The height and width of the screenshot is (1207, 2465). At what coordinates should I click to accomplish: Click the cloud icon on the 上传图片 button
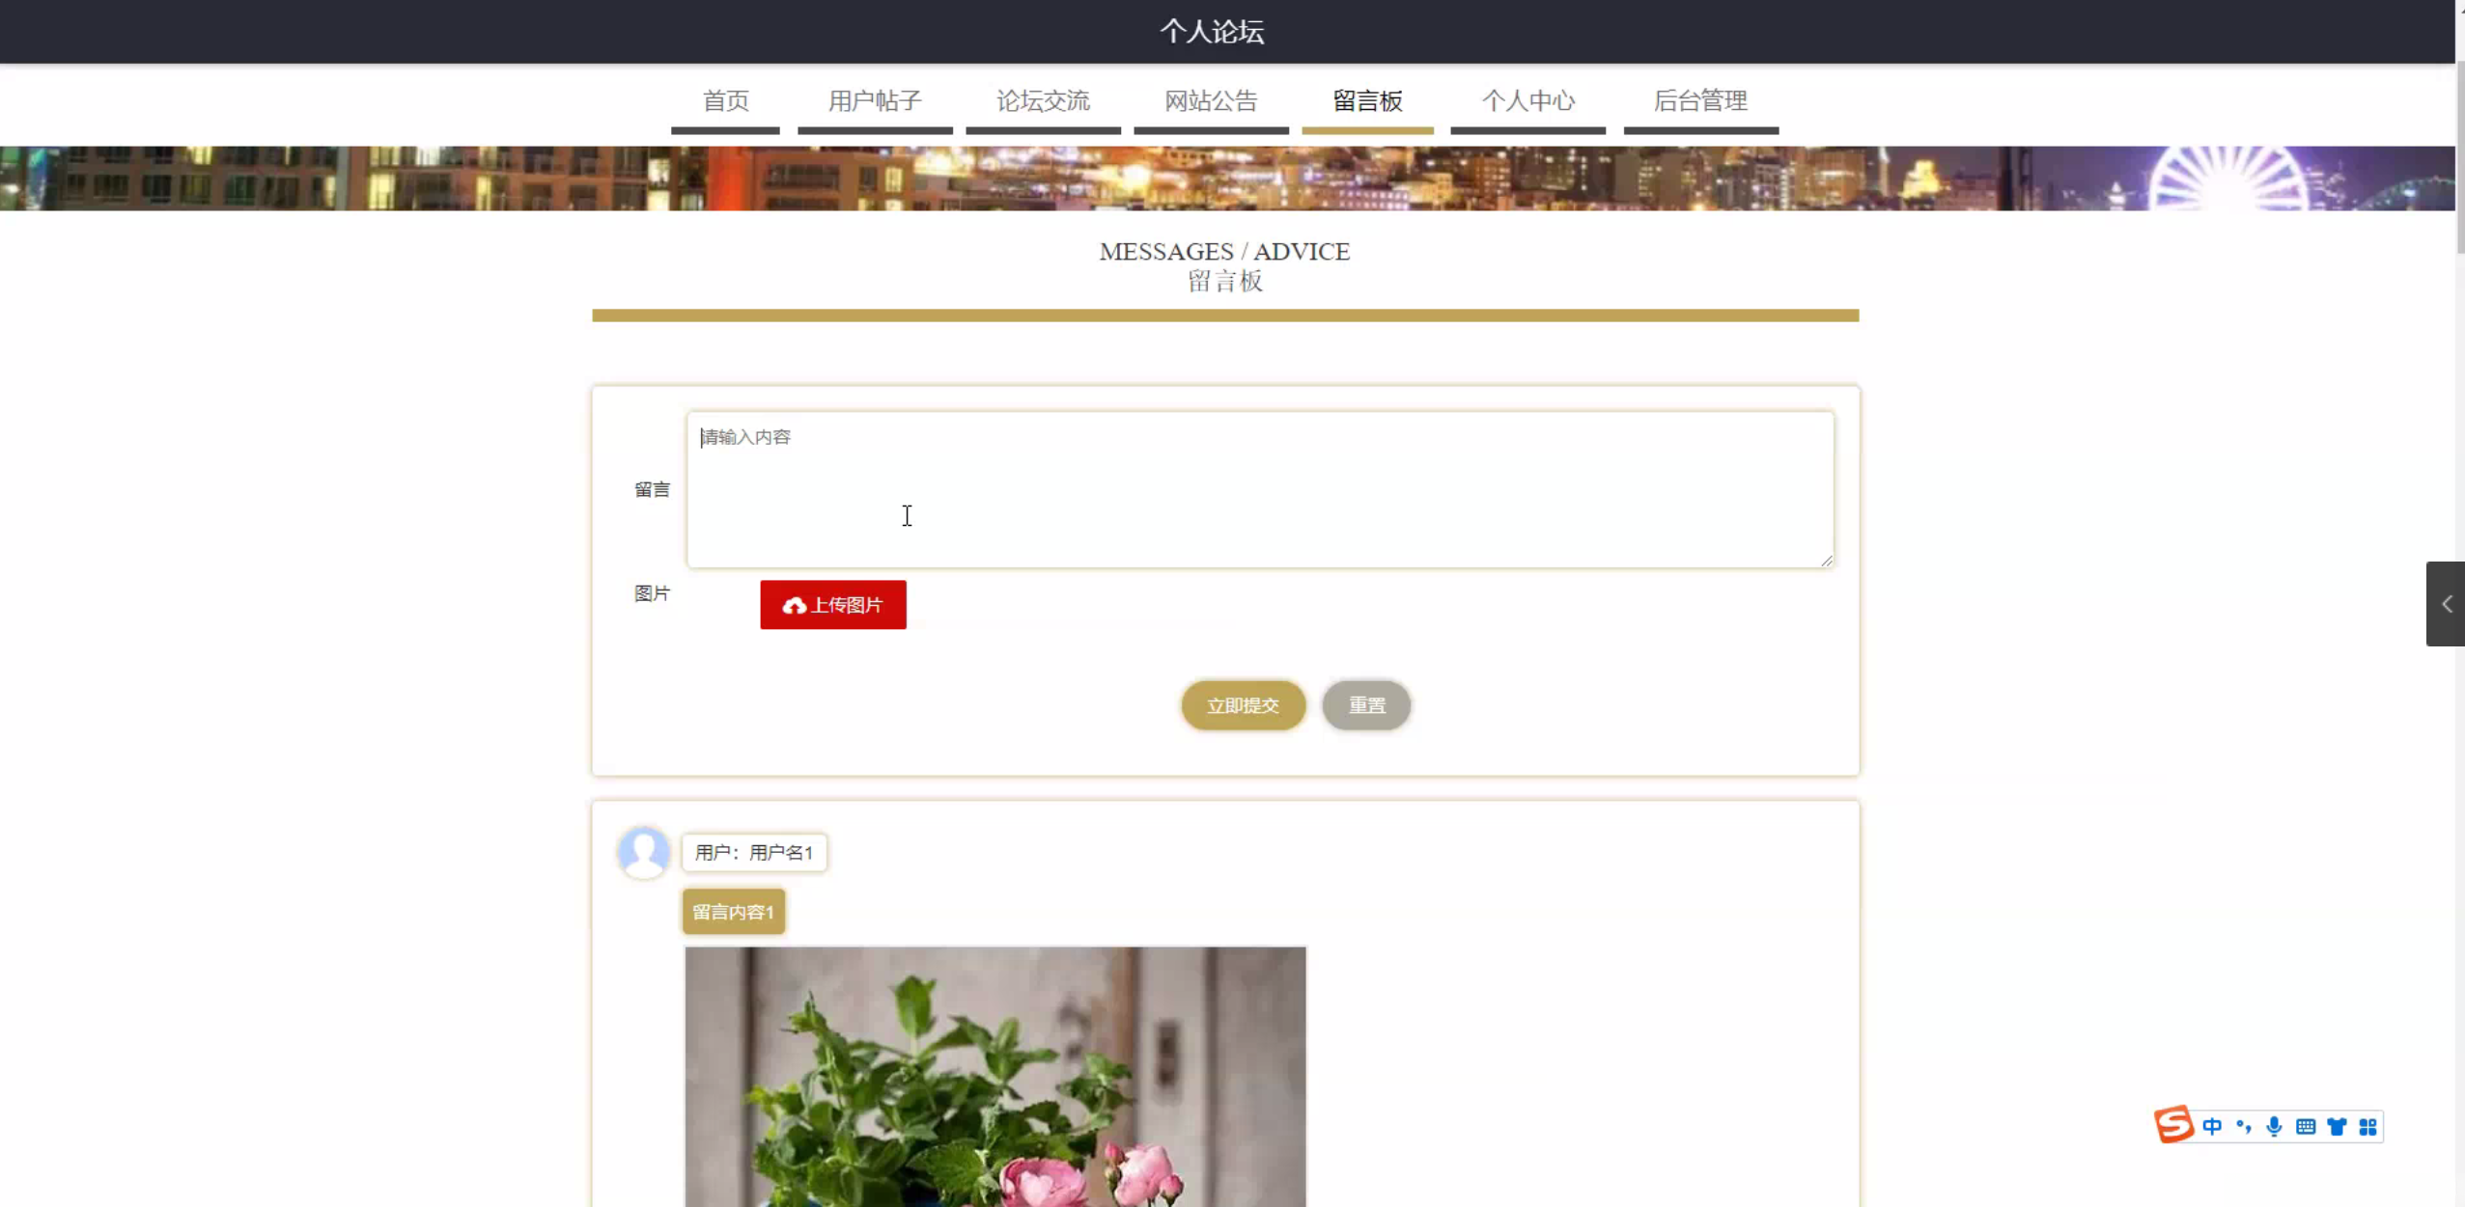coord(794,606)
